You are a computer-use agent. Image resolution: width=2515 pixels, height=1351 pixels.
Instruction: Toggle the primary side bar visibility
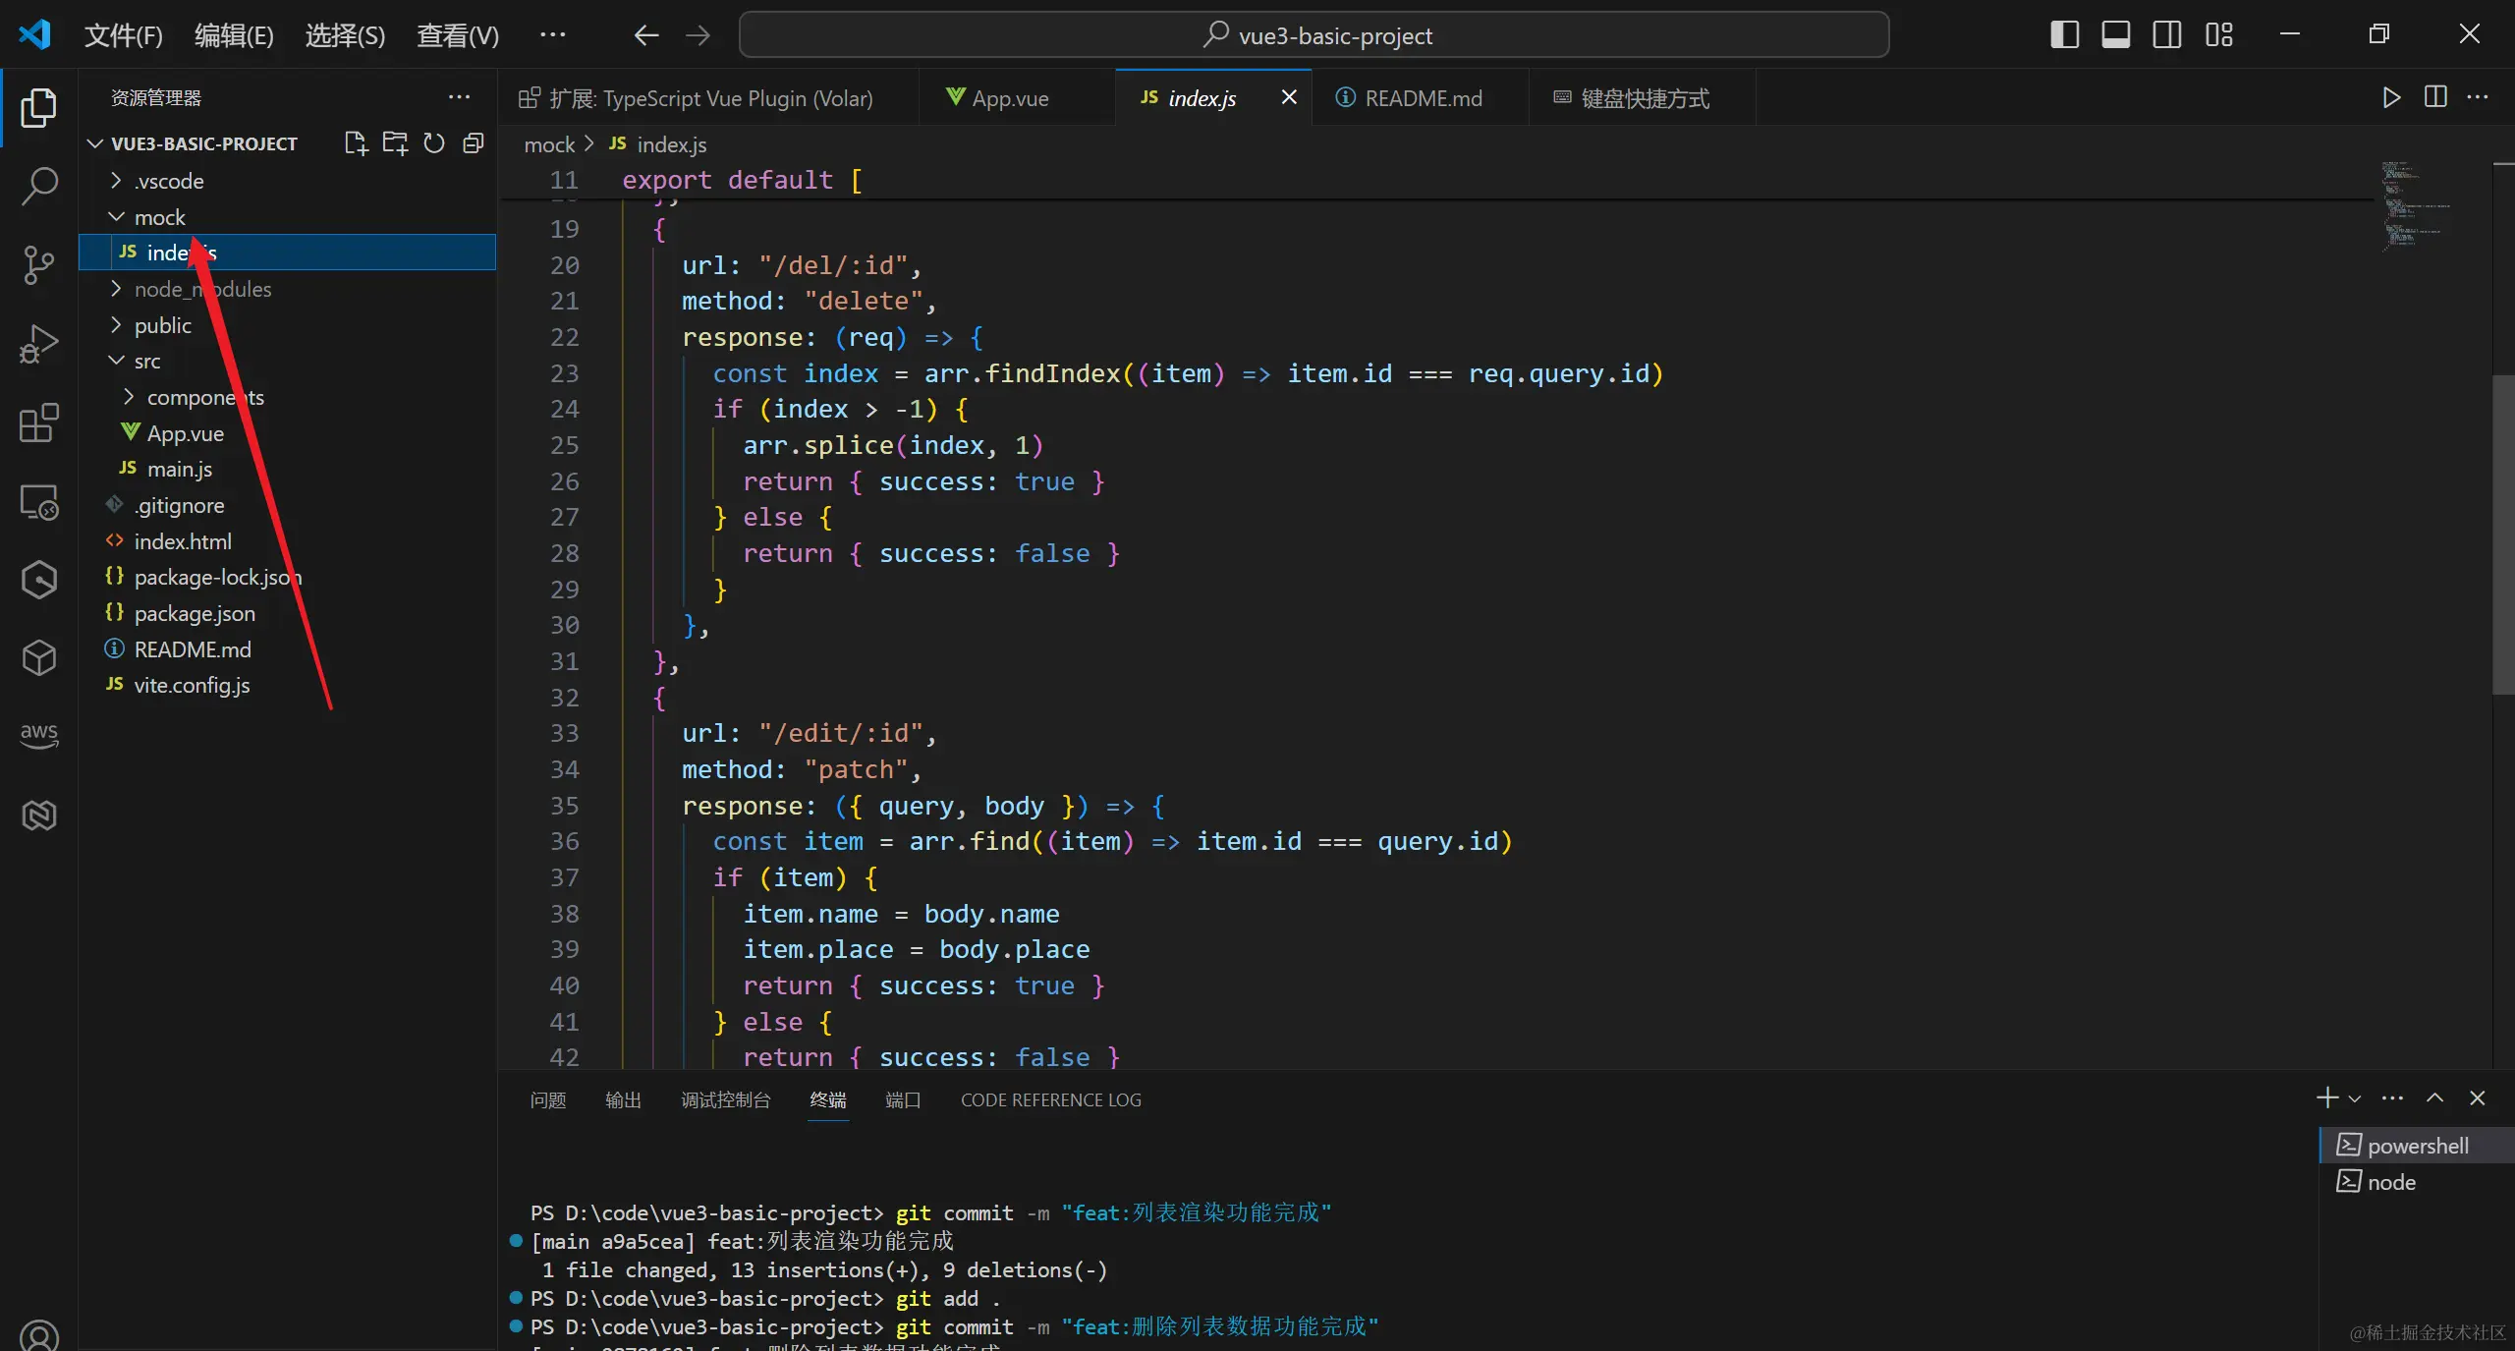click(2064, 35)
